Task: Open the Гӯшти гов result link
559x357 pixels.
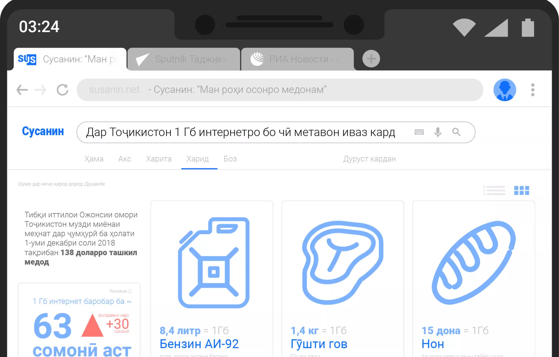Action: click(x=319, y=344)
